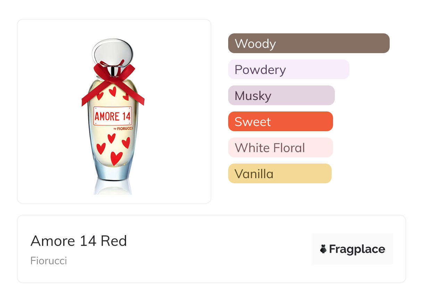Image resolution: width=423 pixels, height=300 pixels.
Task: Click the Fragplace flower logo icon
Action: click(x=323, y=249)
